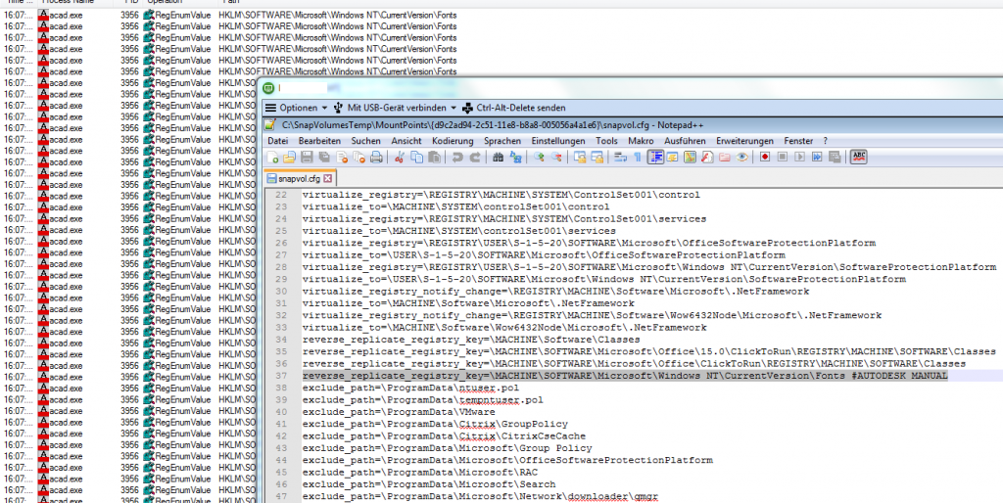Paste clipboard with toolbar icon
The image size is (1003, 503).
[434, 158]
